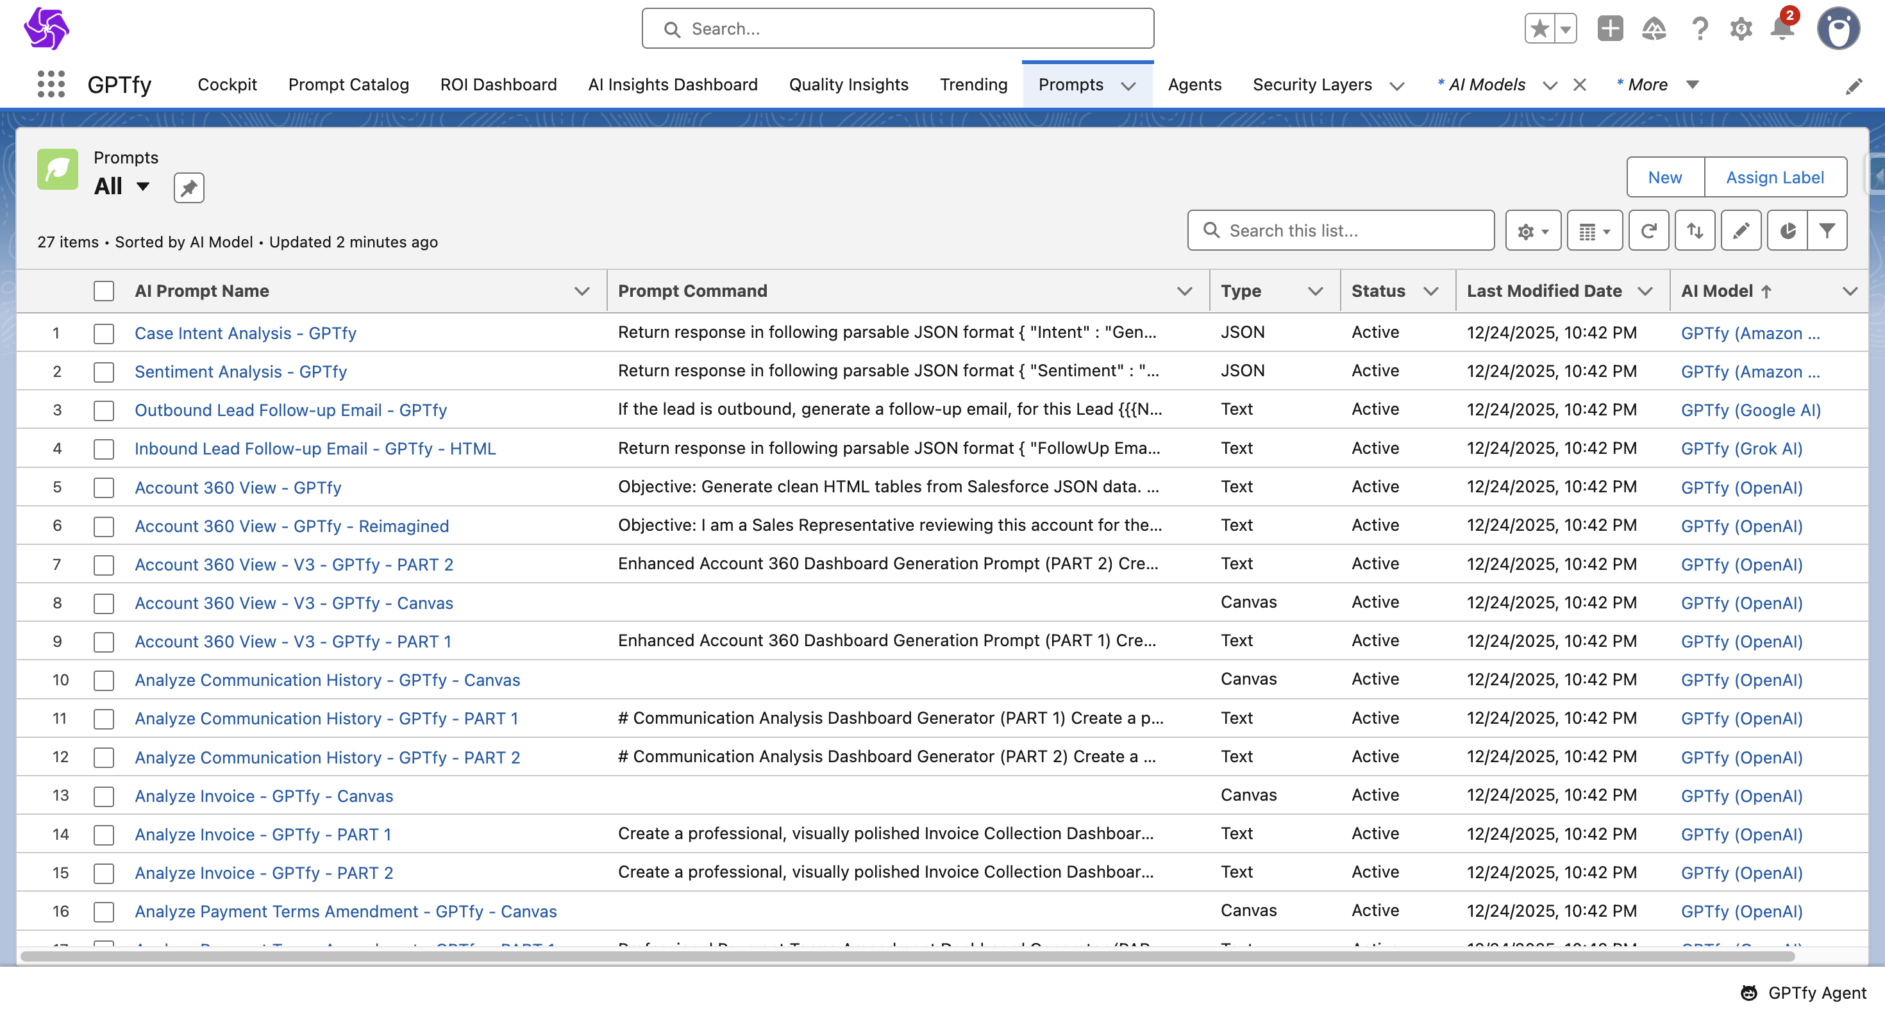Open the list filter funnel icon

tap(1827, 231)
